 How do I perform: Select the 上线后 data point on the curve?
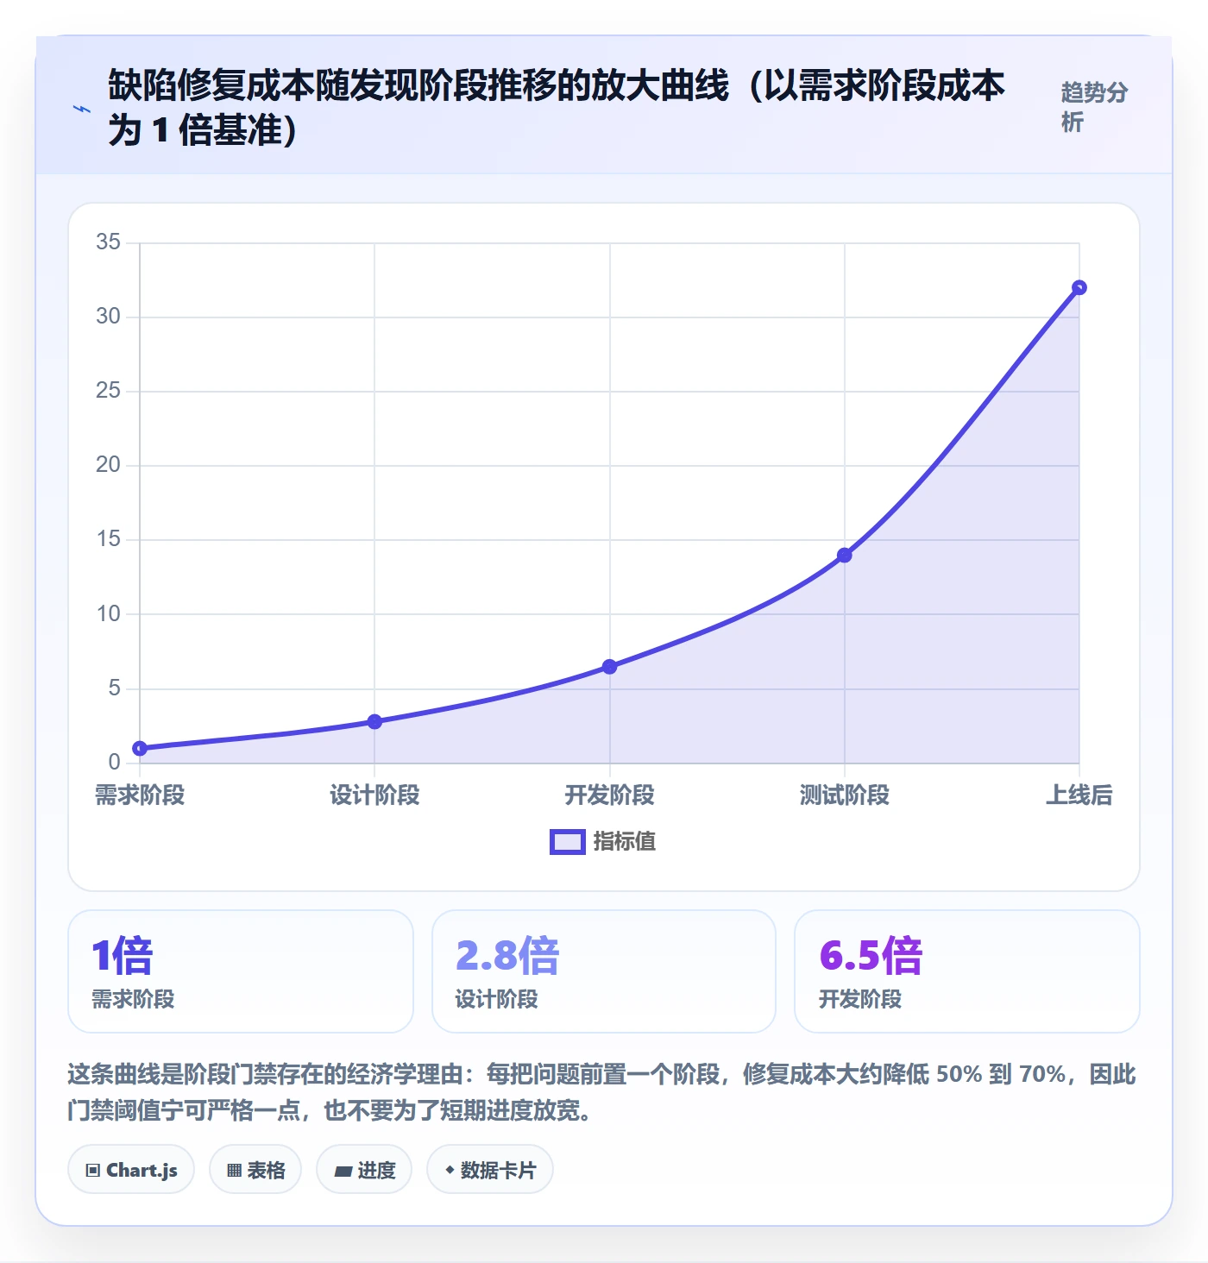[x=1079, y=287]
